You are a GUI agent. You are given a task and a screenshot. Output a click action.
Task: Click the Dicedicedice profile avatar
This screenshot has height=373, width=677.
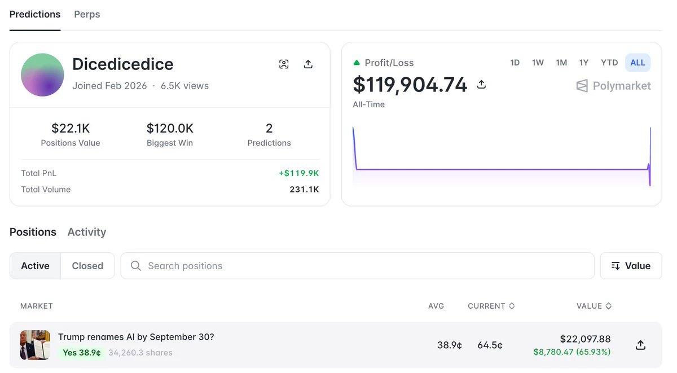[x=42, y=75]
